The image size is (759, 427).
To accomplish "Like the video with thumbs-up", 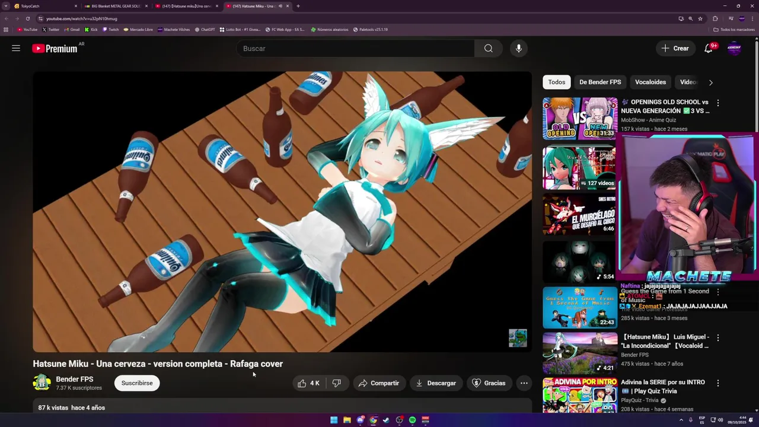I will tap(308, 383).
